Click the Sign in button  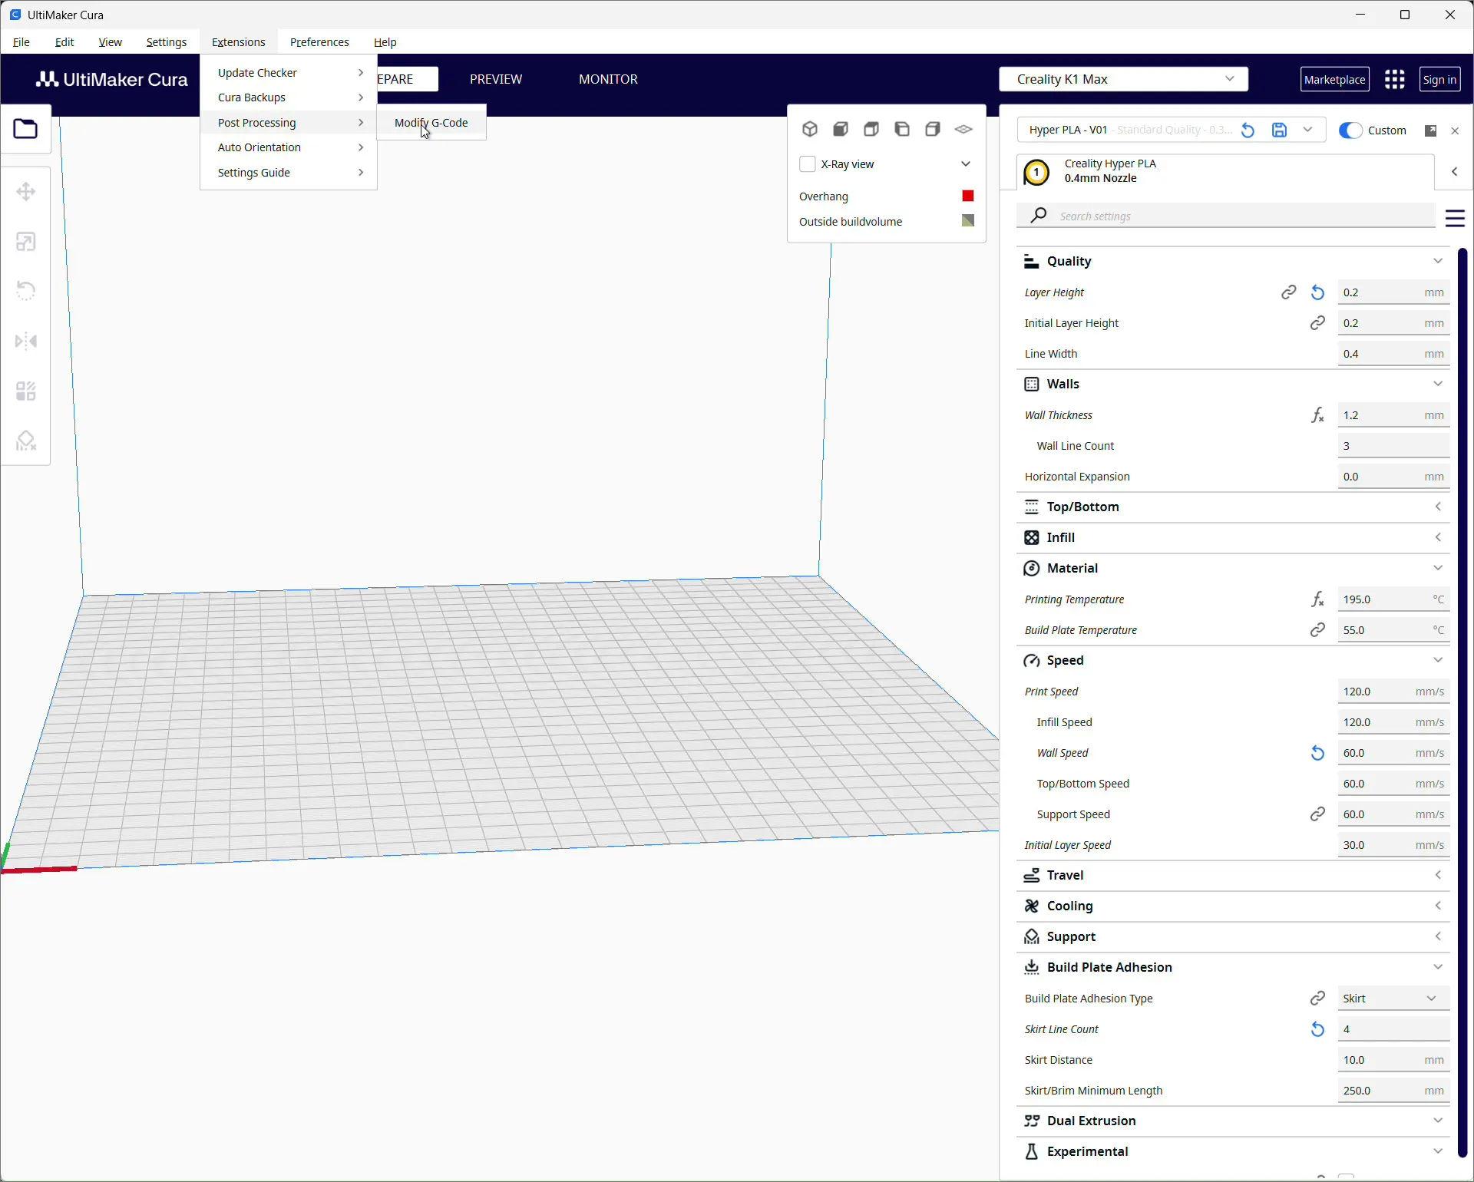(x=1439, y=78)
